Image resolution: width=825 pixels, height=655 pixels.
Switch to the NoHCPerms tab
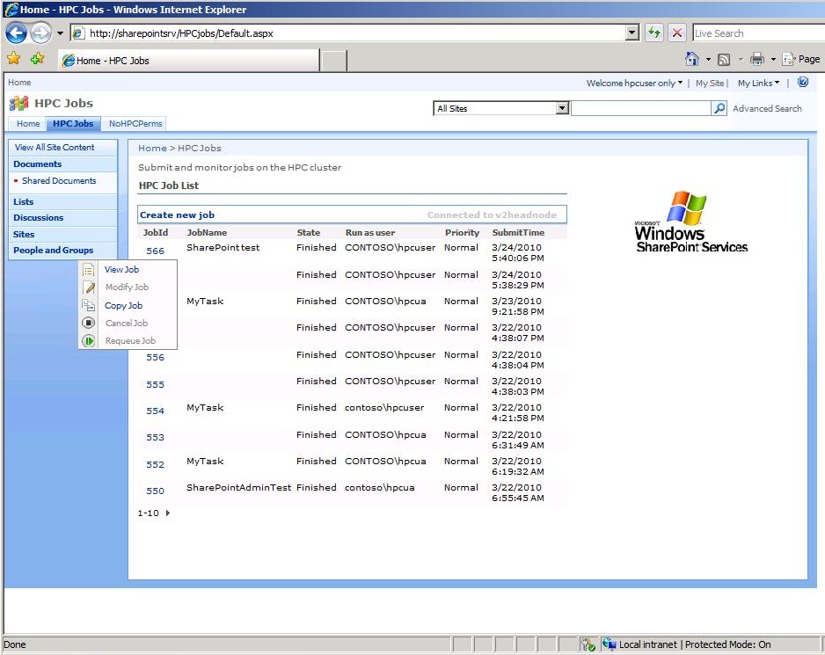(135, 124)
